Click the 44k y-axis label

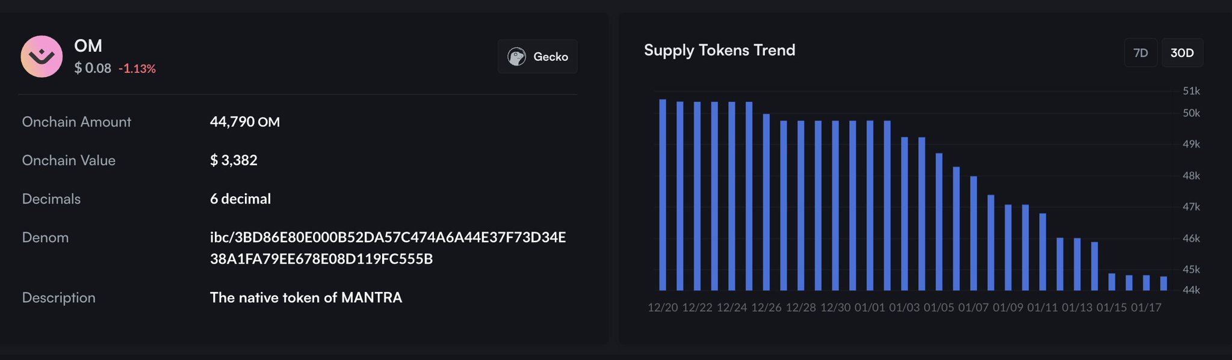click(x=1191, y=290)
